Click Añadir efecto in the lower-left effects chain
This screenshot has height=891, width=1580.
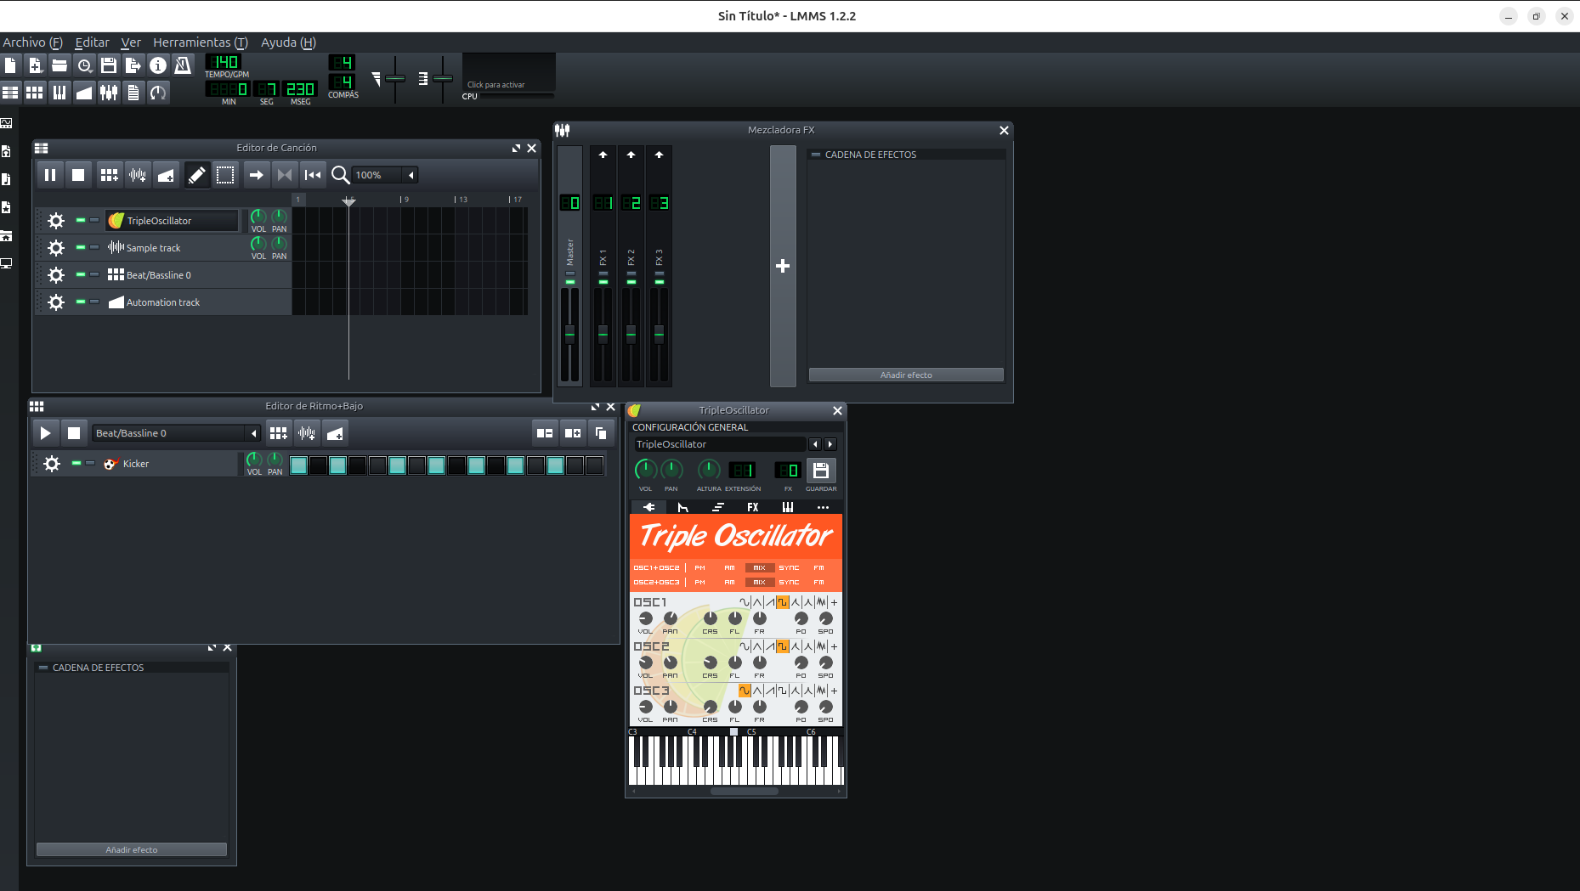(x=132, y=849)
